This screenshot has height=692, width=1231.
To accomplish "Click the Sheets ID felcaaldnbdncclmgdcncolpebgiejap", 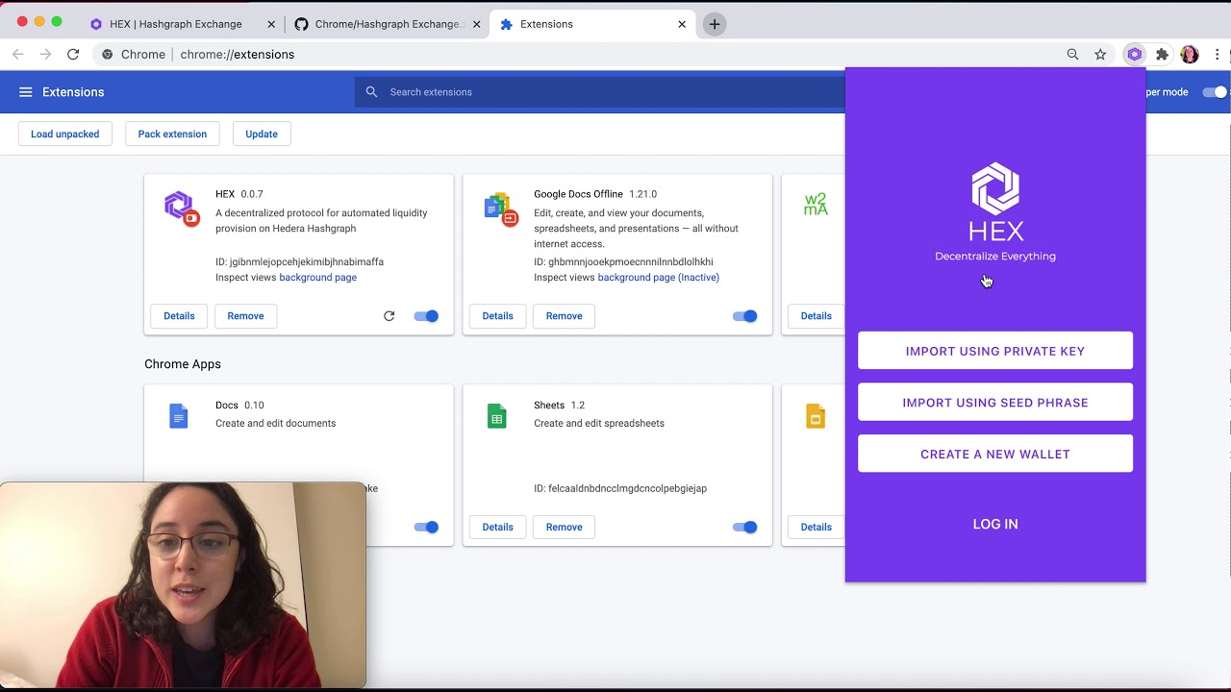I will (620, 488).
